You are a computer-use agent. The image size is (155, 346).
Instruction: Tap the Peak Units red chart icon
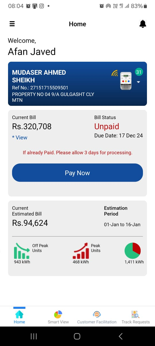point(81,251)
